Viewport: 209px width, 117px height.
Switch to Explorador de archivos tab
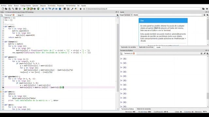tap(146, 47)
